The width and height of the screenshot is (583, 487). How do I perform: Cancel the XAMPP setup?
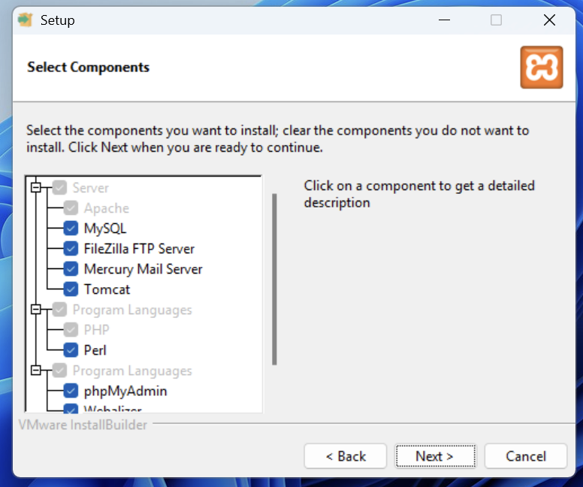pyautogui.click(x=526, y=456)
